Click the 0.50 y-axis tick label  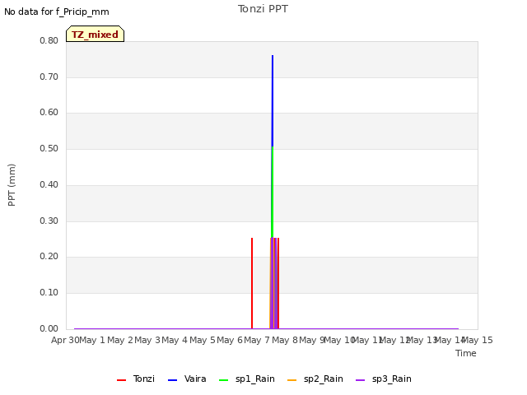(49, 148)
